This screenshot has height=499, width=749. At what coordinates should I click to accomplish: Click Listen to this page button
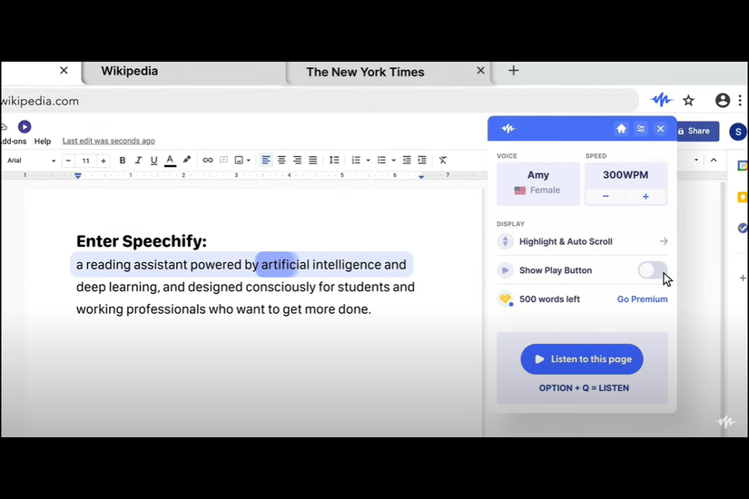pyautogui.click(x=582, y=359)
